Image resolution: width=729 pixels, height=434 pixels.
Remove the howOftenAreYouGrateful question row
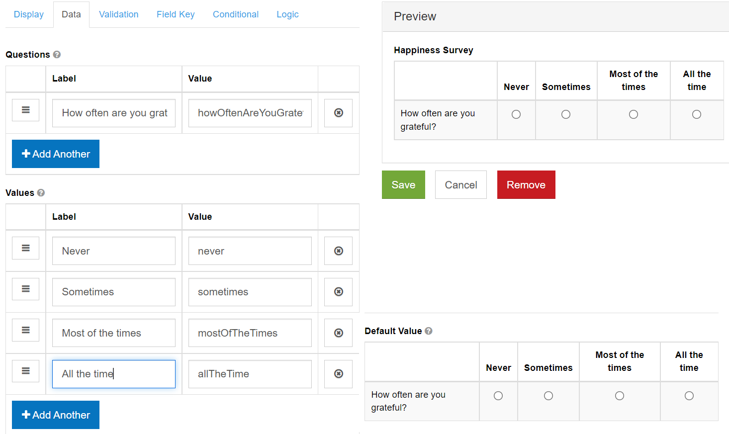point(338,113)
